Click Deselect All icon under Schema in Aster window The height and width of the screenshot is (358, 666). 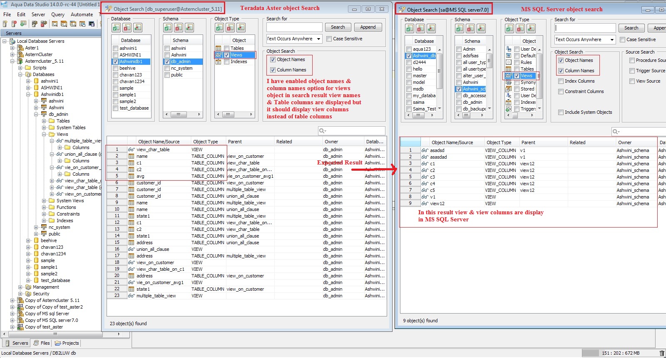point(179,27)
